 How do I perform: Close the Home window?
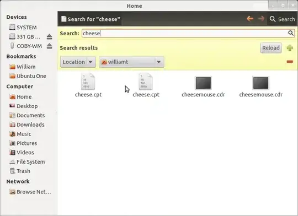click(x=293, y=6)
